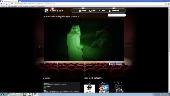The width and height of the screenshot is (170, 96).
Task: Open the green C taskbar application
Action: pyautogui.click(x=24, y=94)
